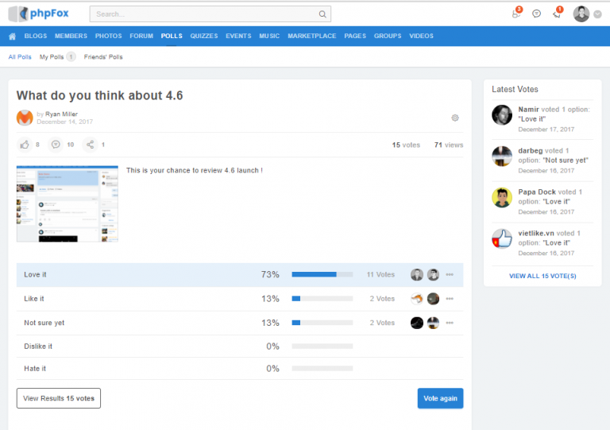Open friend requests notification icon
The width and height of the screenshot is (610, 430).
[516, 14]
